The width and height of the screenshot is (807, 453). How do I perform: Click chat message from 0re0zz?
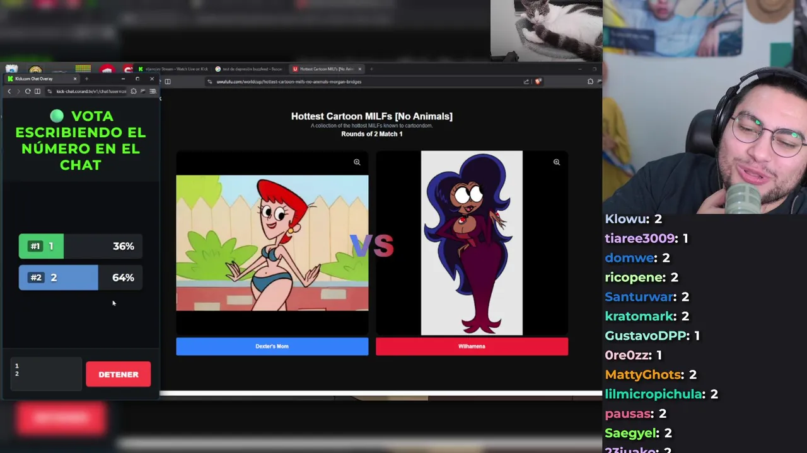(634, 355)
